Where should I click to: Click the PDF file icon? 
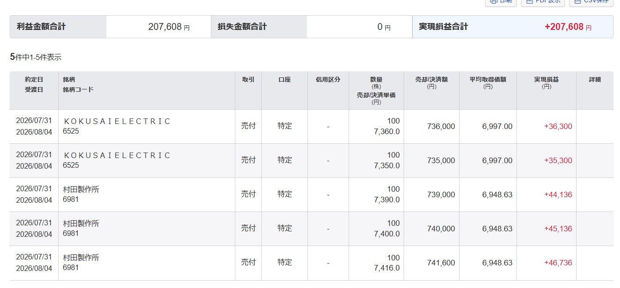point(529,1)
